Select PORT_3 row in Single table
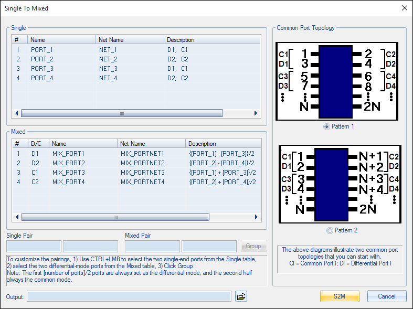413x309 pixels. (42, 69)
